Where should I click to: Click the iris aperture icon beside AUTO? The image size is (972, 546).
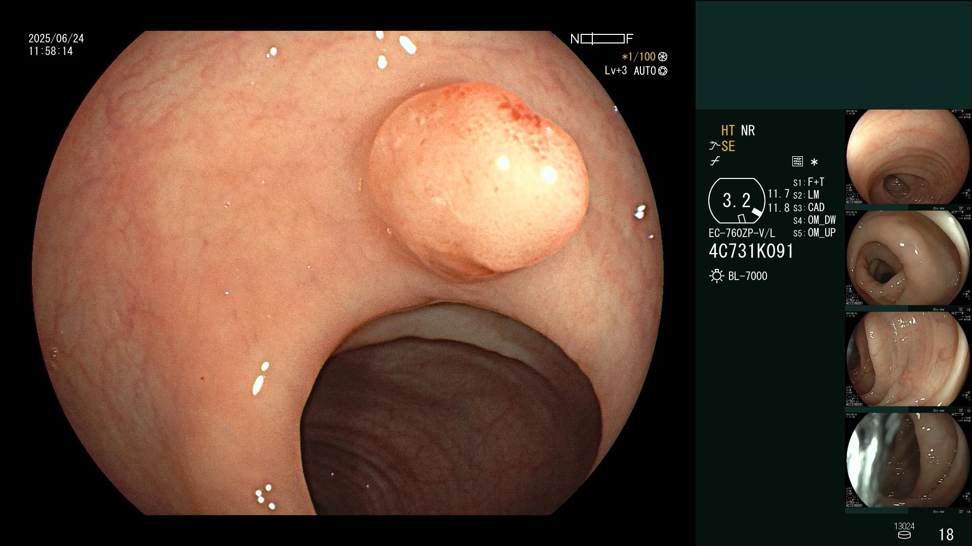coord(663,71)
